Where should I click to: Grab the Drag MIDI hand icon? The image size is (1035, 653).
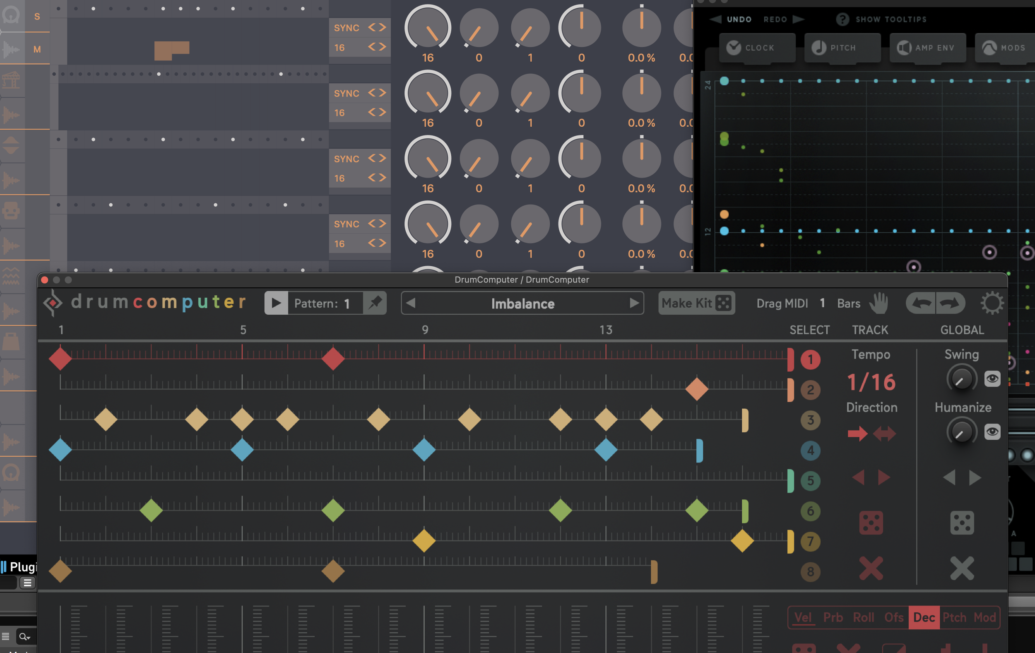pos(879,303)
